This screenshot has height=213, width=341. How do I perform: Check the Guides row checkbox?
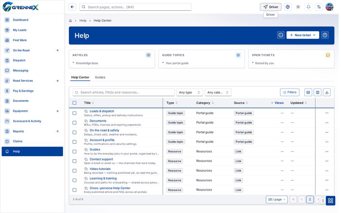(75, 152)
